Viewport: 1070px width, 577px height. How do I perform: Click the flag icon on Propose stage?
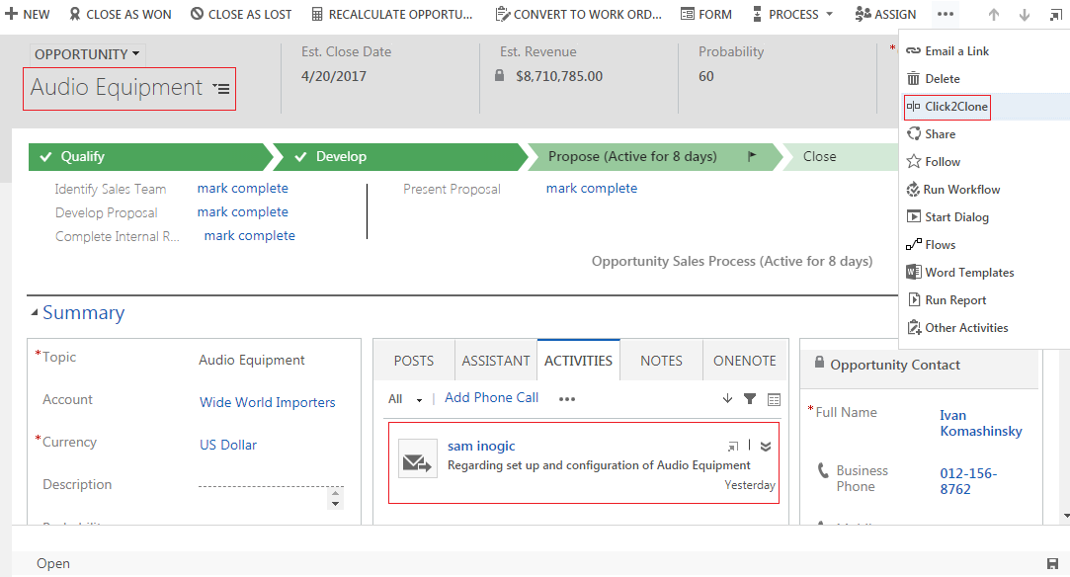coord(752,156)
